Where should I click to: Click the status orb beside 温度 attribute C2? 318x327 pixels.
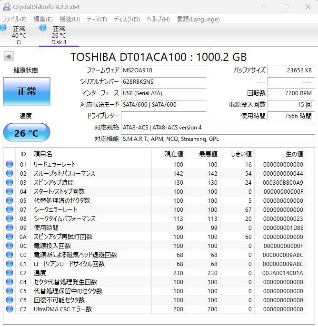click(x=9, y=273)
